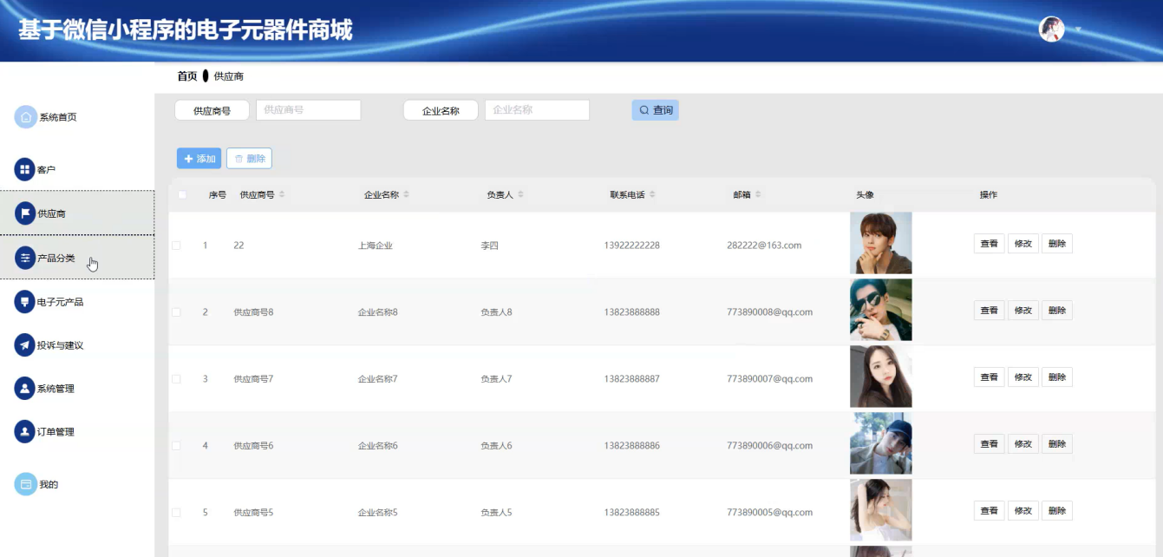This screenshot has width=1163, height=557.
Task: Toggle the select-all checkbox in table header
Action: (182, 194)
